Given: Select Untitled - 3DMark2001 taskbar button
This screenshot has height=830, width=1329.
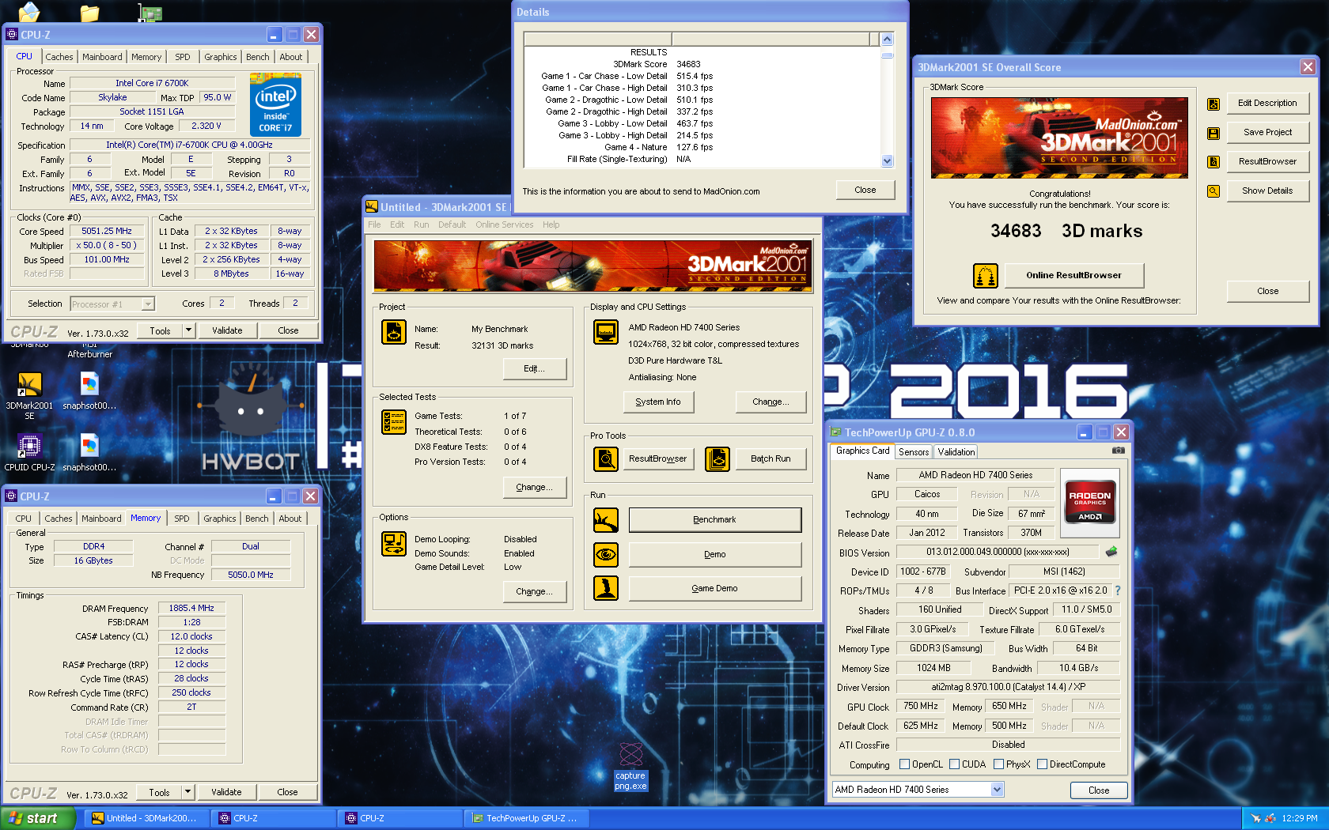Looking at the screenshot, I should pos(148,818).
